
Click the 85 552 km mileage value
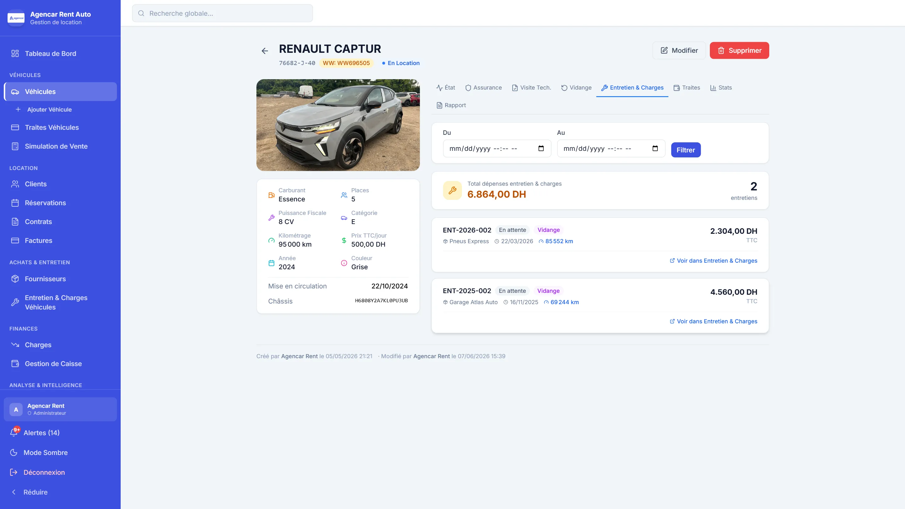coord(559,241)
